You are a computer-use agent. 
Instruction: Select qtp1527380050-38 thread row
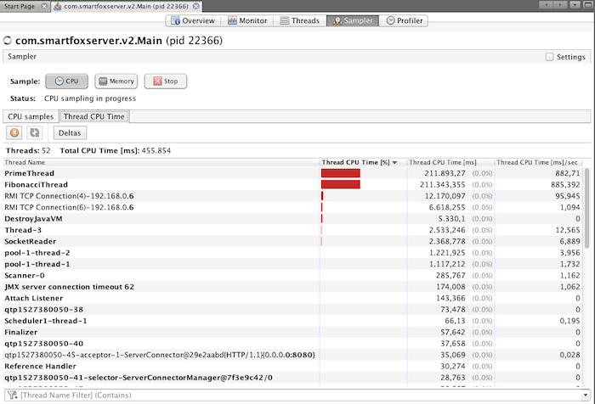[x=293, y=310]
